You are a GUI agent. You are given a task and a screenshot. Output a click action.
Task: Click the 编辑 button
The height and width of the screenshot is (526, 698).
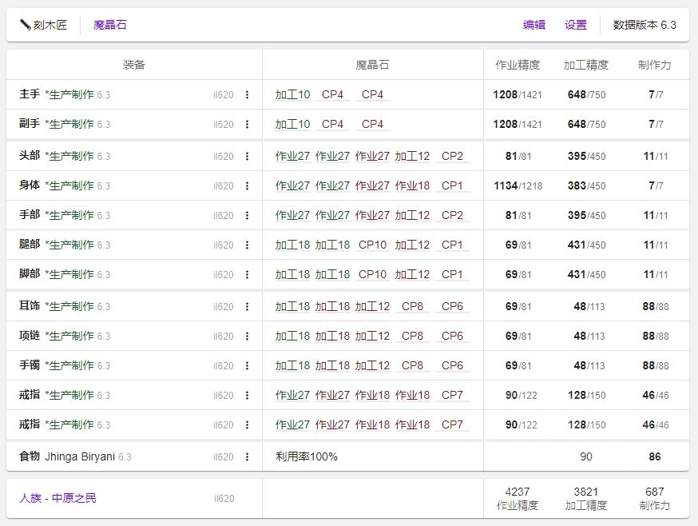click(x=535, y=25)
